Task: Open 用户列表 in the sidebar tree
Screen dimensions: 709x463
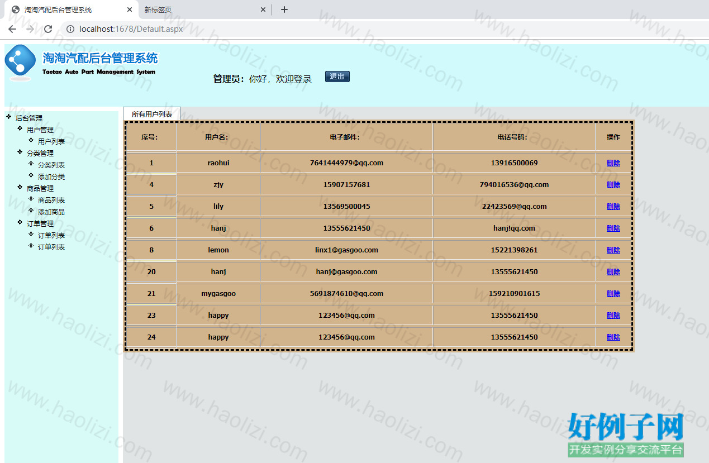Action: coord(51,142)
